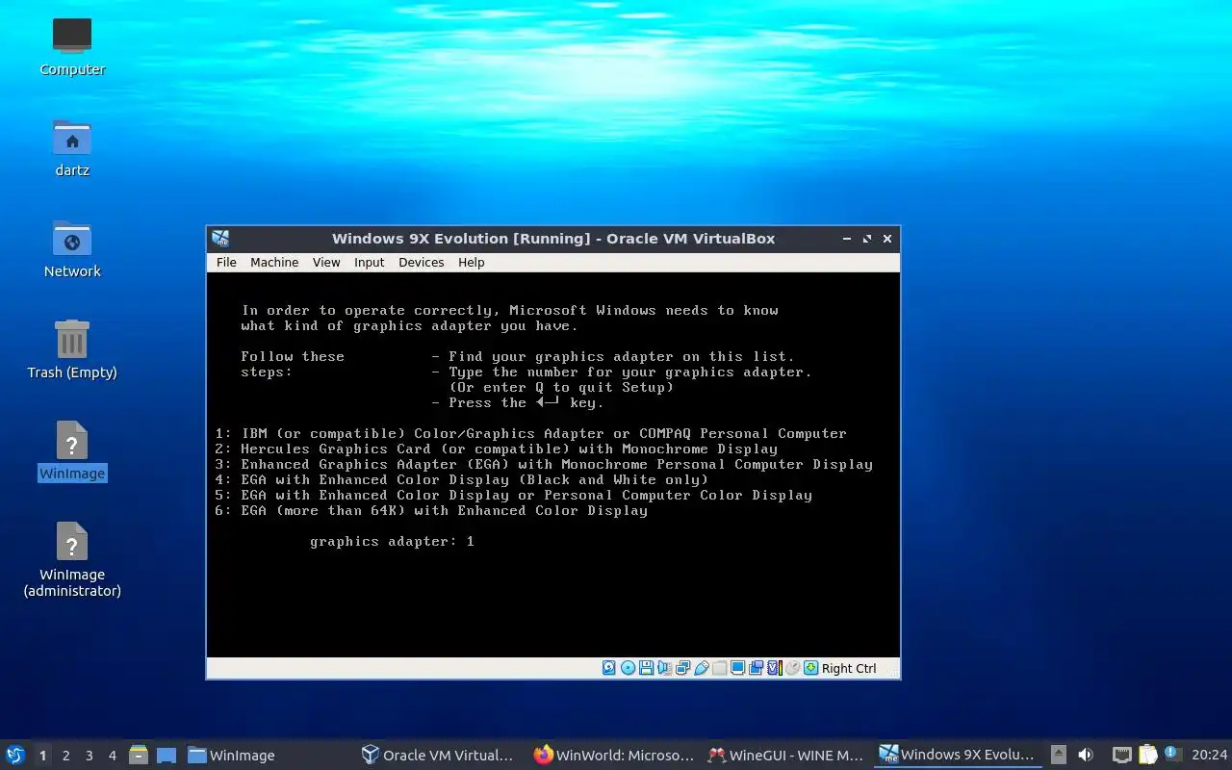Open the View menu
Screen dimensions: 1232x770
click(x=326, y=262)
